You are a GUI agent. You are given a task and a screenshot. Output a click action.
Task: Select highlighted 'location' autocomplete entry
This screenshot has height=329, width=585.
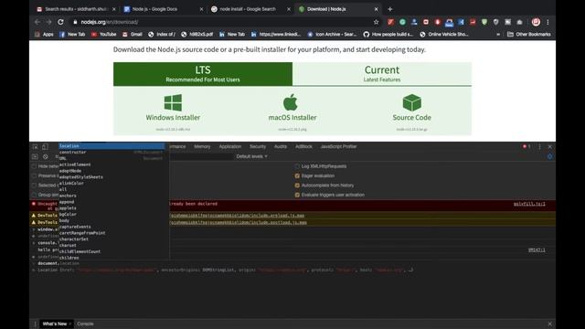pos(112,146)
